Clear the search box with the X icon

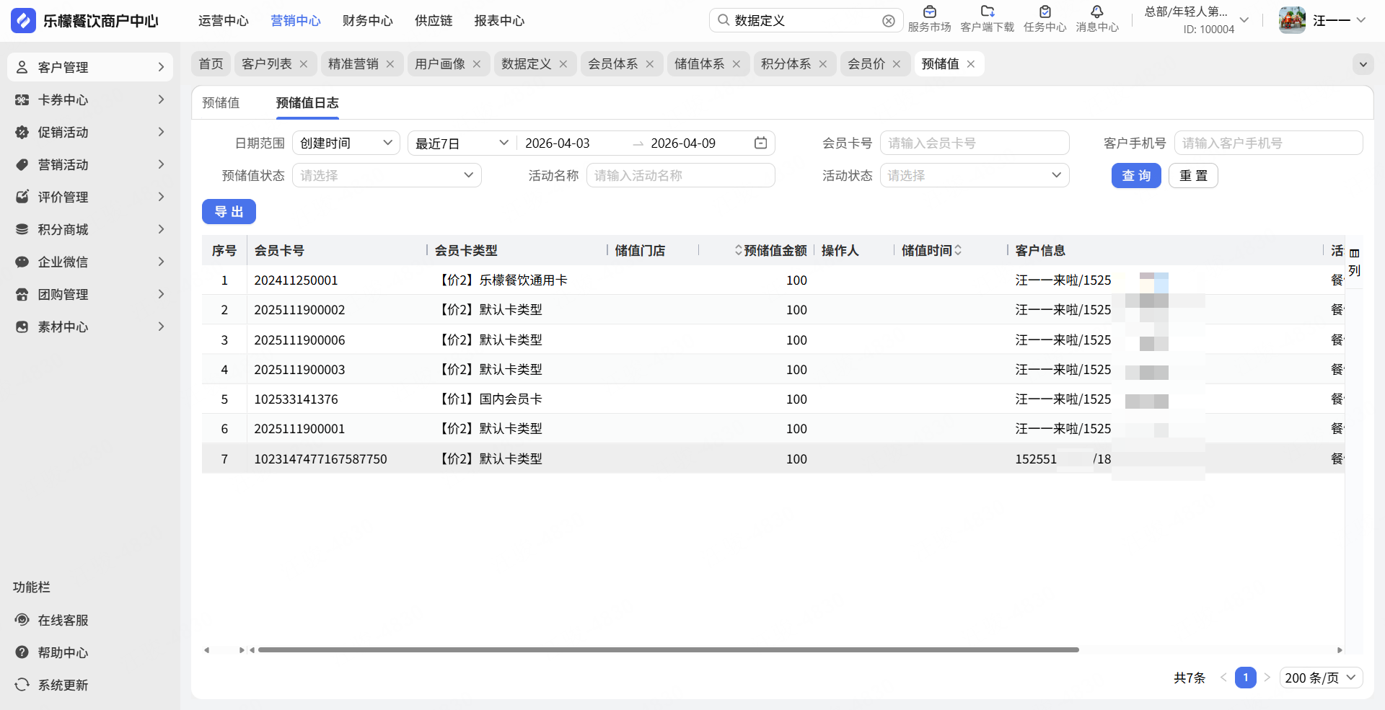(889, 21)
